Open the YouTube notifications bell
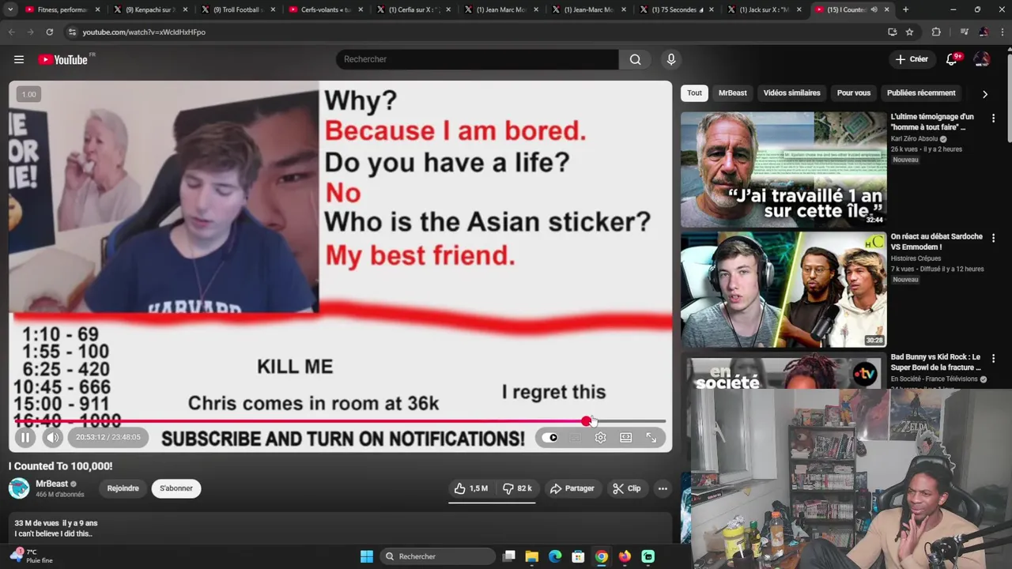Viewport: 1012px width, 569px height. pos(952,59)
